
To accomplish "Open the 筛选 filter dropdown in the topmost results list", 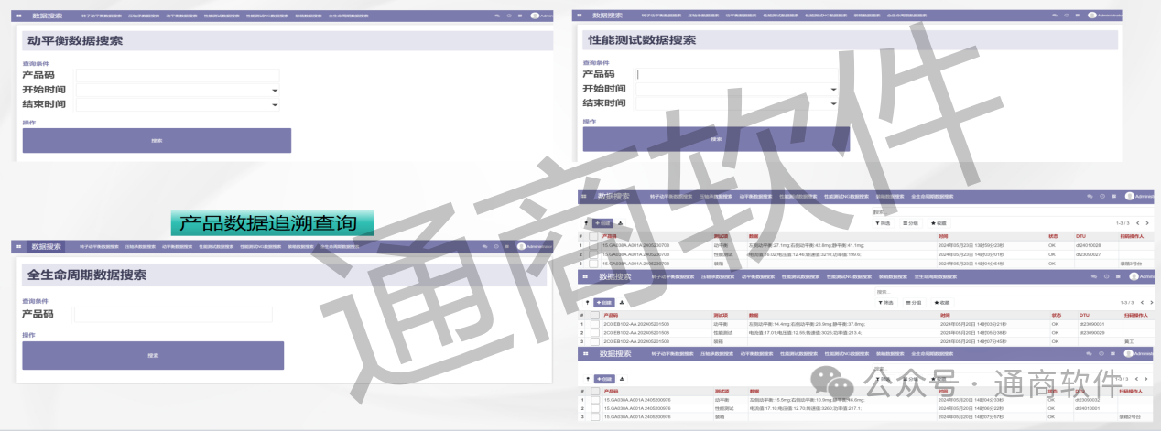I will [x=884, y=223].
